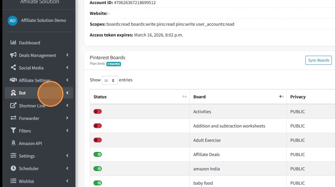Click the Amazon API icon

click(13, 143)
